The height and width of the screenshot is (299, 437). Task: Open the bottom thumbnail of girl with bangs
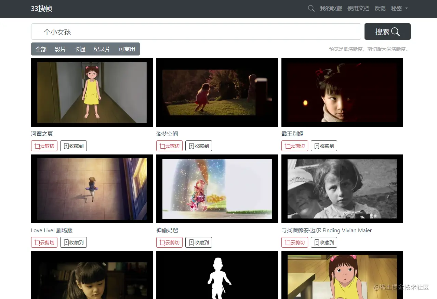click(x=92, y=275)
